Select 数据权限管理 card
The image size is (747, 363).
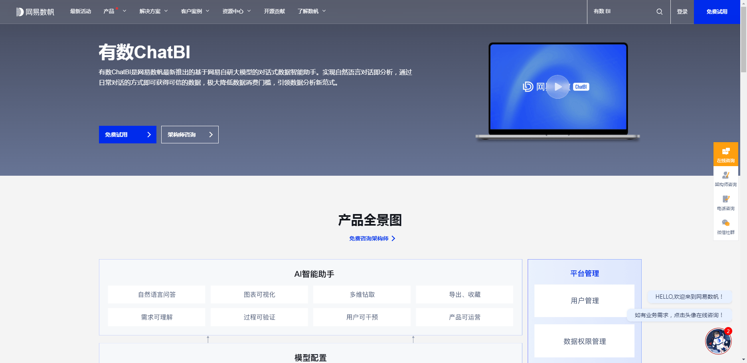(585, 341)
